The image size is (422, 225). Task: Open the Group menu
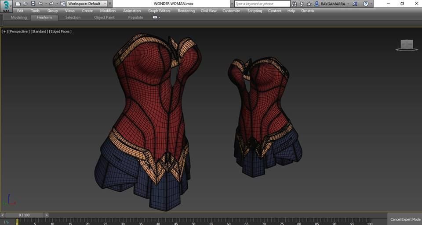coord(52,11)
